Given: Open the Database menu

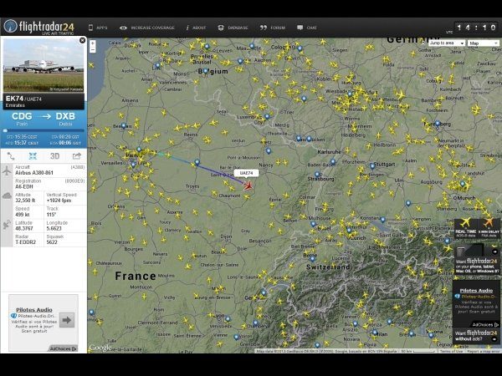Looking at the screenshot, I should tap(233, 28).
